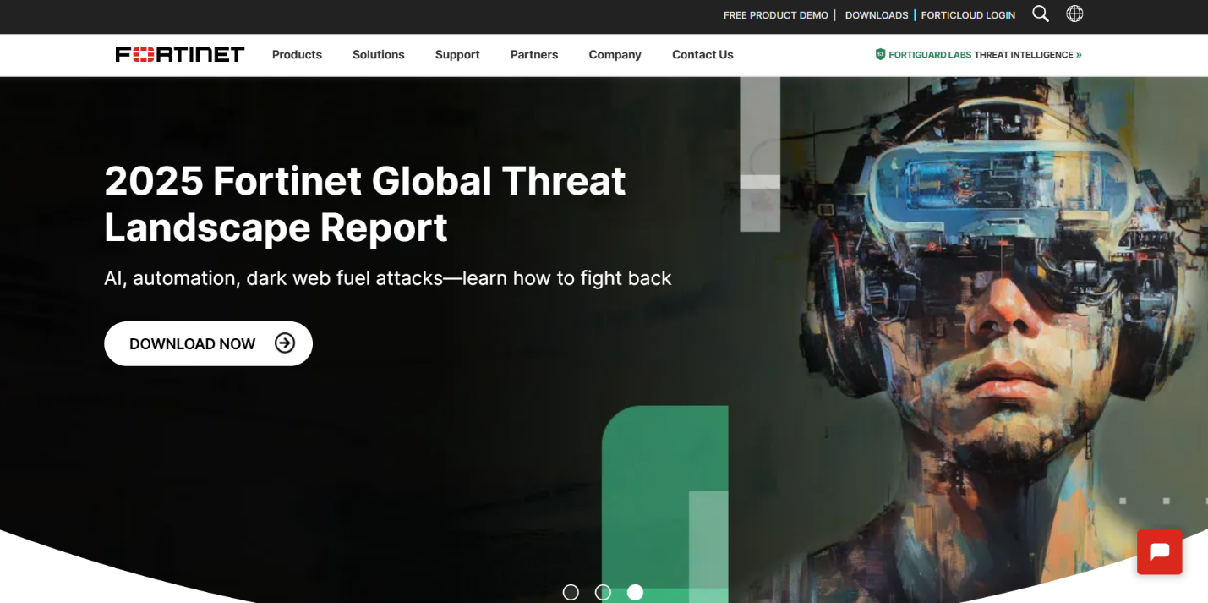Select the second carousel slide dot
Screen dimensions: 1208x603
(603, 593)
